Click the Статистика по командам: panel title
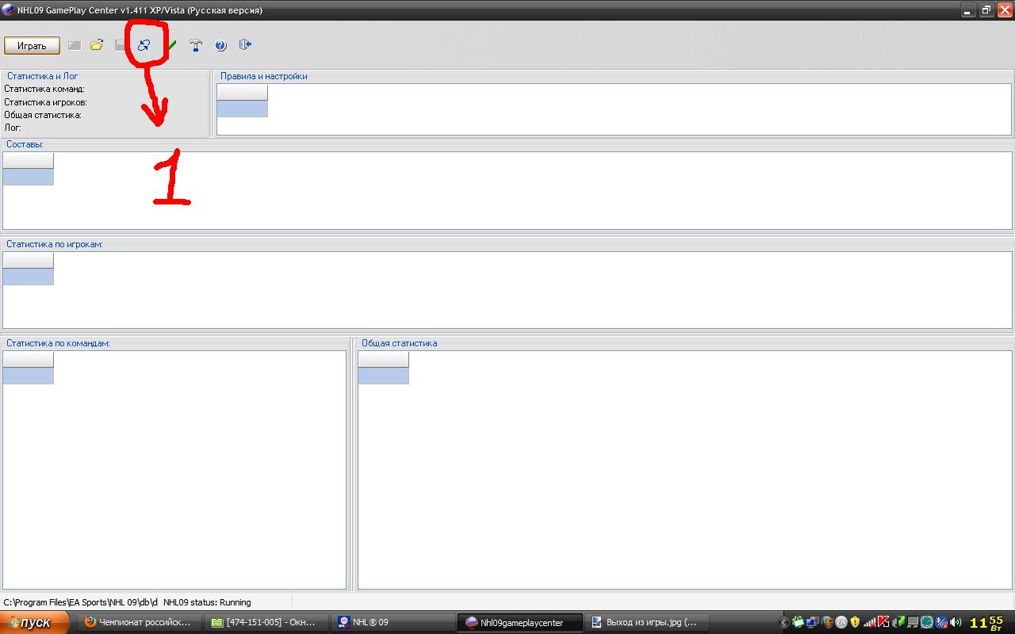1015x634 pixels. 58,343
